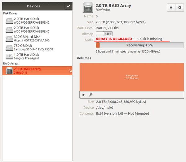This screenshot has width=186, height=162.
Task: Open volume options with the gears icon
Action: (91, 95)
